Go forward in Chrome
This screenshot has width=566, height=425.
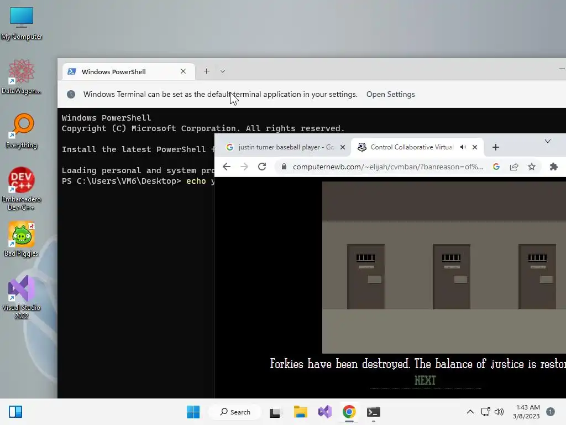click(244, 167)
